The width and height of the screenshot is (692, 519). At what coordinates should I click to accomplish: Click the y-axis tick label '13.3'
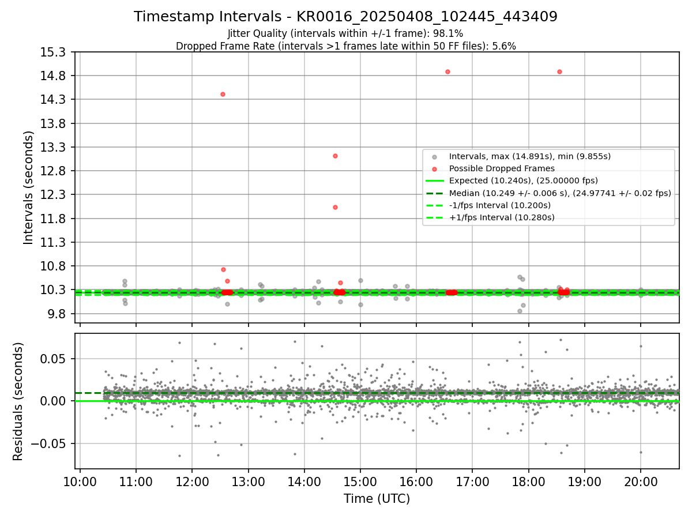tap(54, 147)
